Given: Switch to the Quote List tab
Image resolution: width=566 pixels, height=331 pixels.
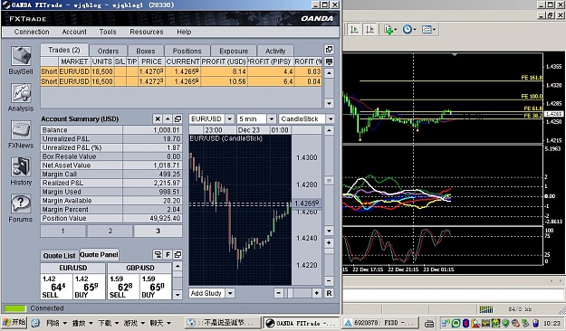Looking at the screenshot, I should [x=59, y=256].
